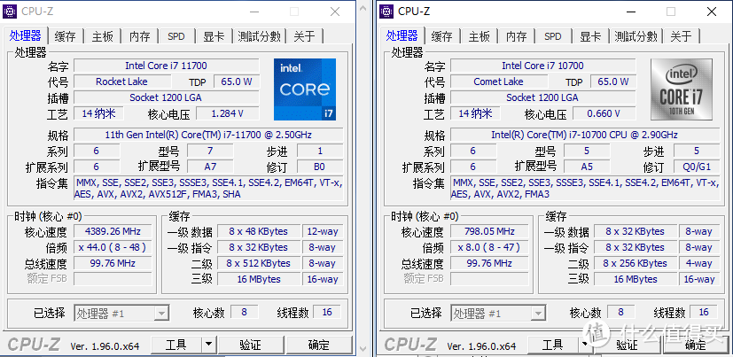733x357 pixels.
Task: Select the 处理器 tab in left CPU-Z window
Action: [25, 35]
